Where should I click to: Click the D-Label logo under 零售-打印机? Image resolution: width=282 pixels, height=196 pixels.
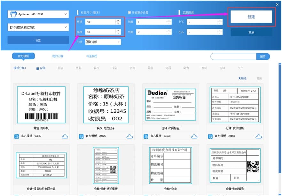pos(17,136)
